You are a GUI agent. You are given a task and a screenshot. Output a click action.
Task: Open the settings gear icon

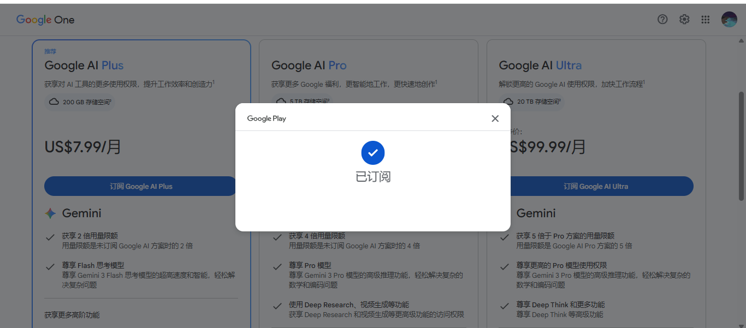pyautogui.click(x=684, y=20)
